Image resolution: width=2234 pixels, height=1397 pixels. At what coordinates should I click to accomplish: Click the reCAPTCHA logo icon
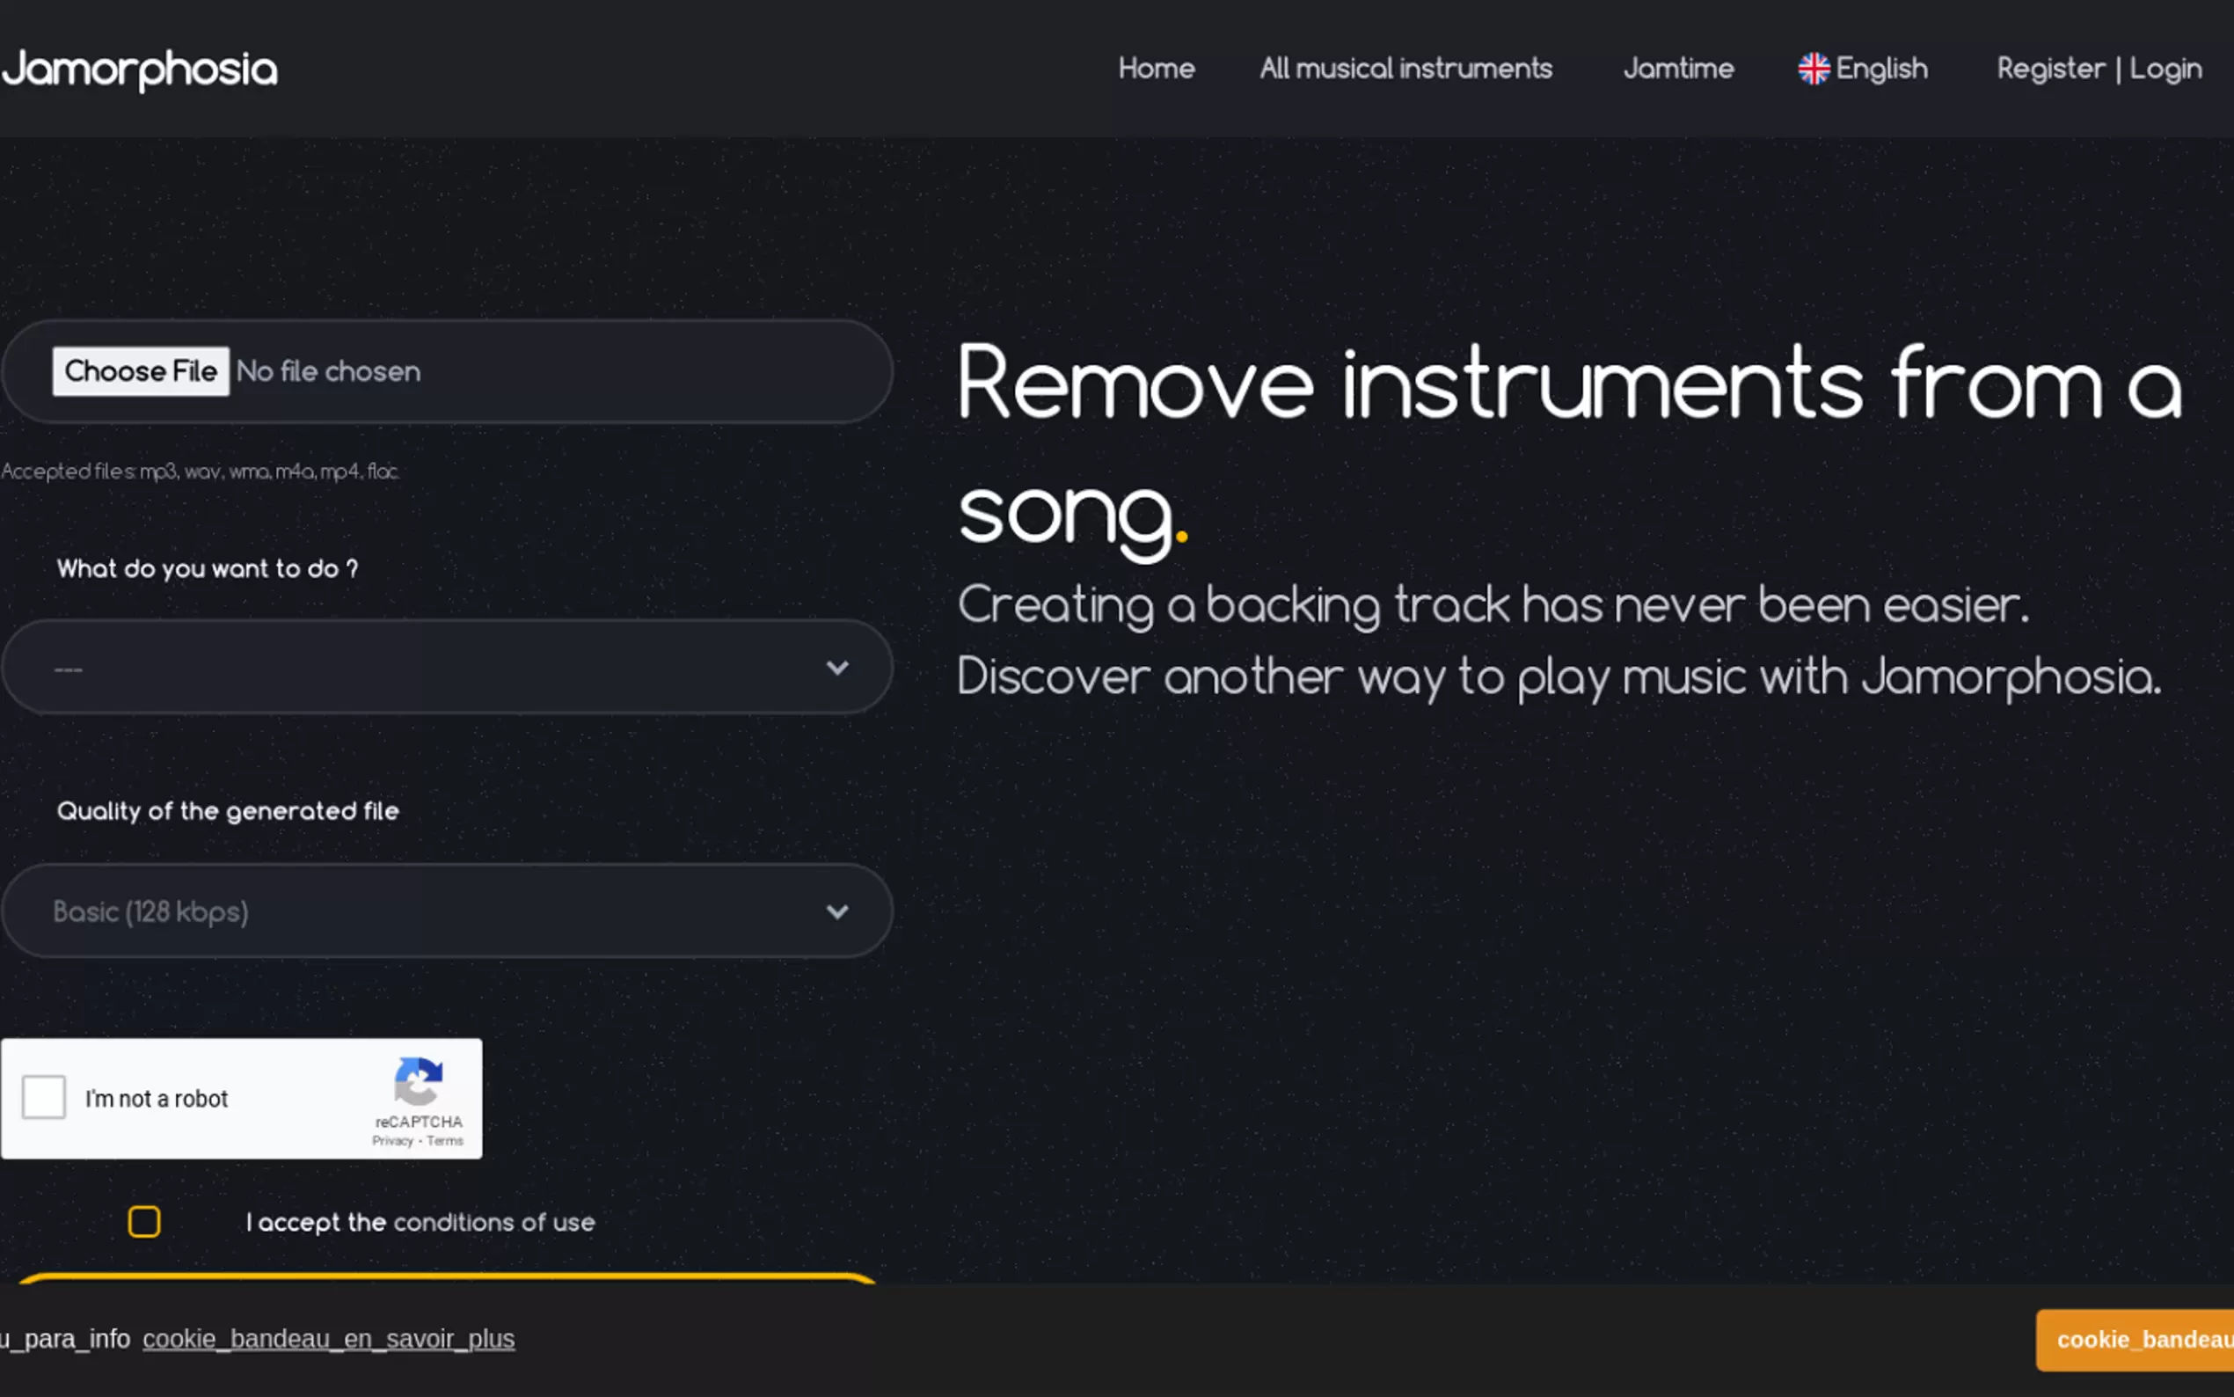tap(419, 1081)
